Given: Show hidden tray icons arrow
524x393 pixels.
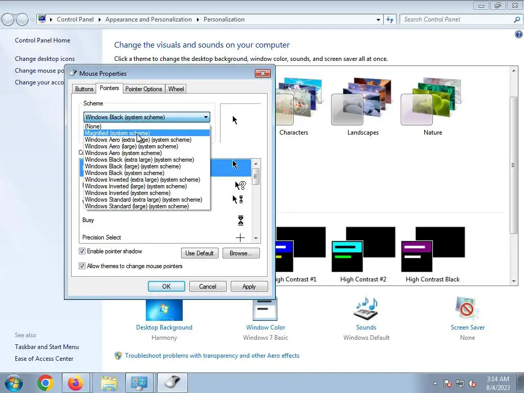Looking at the screenshot, I should tap(435, 383).
